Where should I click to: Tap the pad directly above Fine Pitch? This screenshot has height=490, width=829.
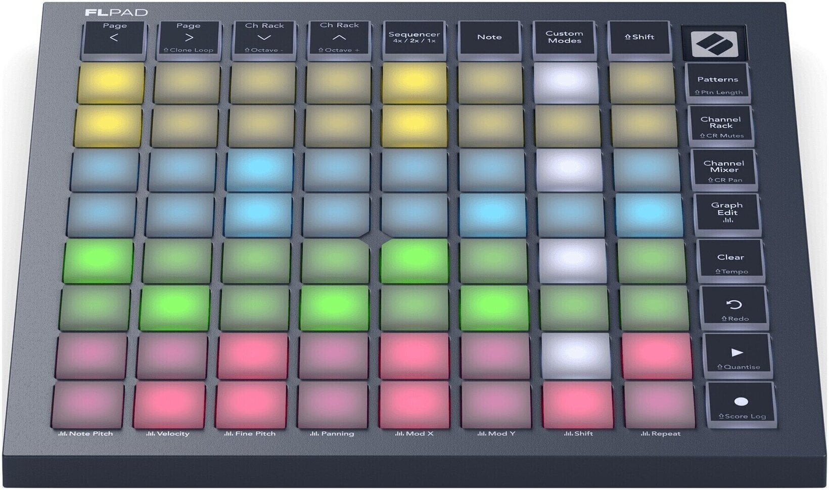pyautogui.click(x=251, y=406)
